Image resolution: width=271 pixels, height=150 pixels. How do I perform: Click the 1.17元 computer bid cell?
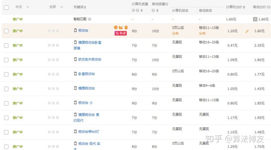click(x=232, y=118)
